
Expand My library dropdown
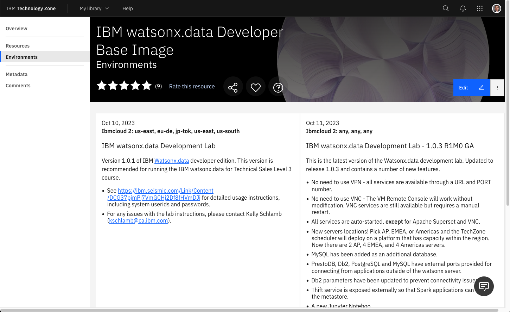tap(94, 8)
